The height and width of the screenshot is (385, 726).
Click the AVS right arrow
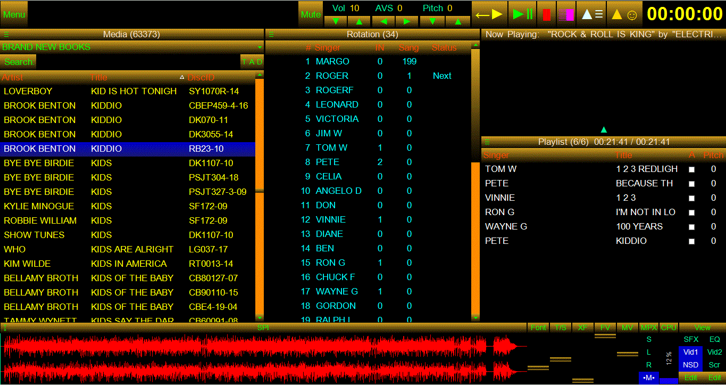(x=407, y=21)
